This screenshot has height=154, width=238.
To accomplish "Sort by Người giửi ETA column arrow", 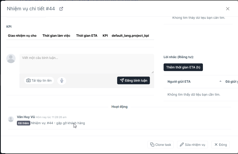I will click(220, 81).
